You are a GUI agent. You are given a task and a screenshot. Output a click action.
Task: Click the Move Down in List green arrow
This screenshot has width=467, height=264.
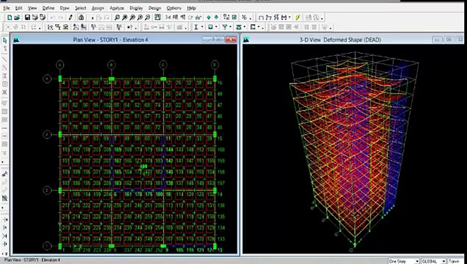[216, 17]
